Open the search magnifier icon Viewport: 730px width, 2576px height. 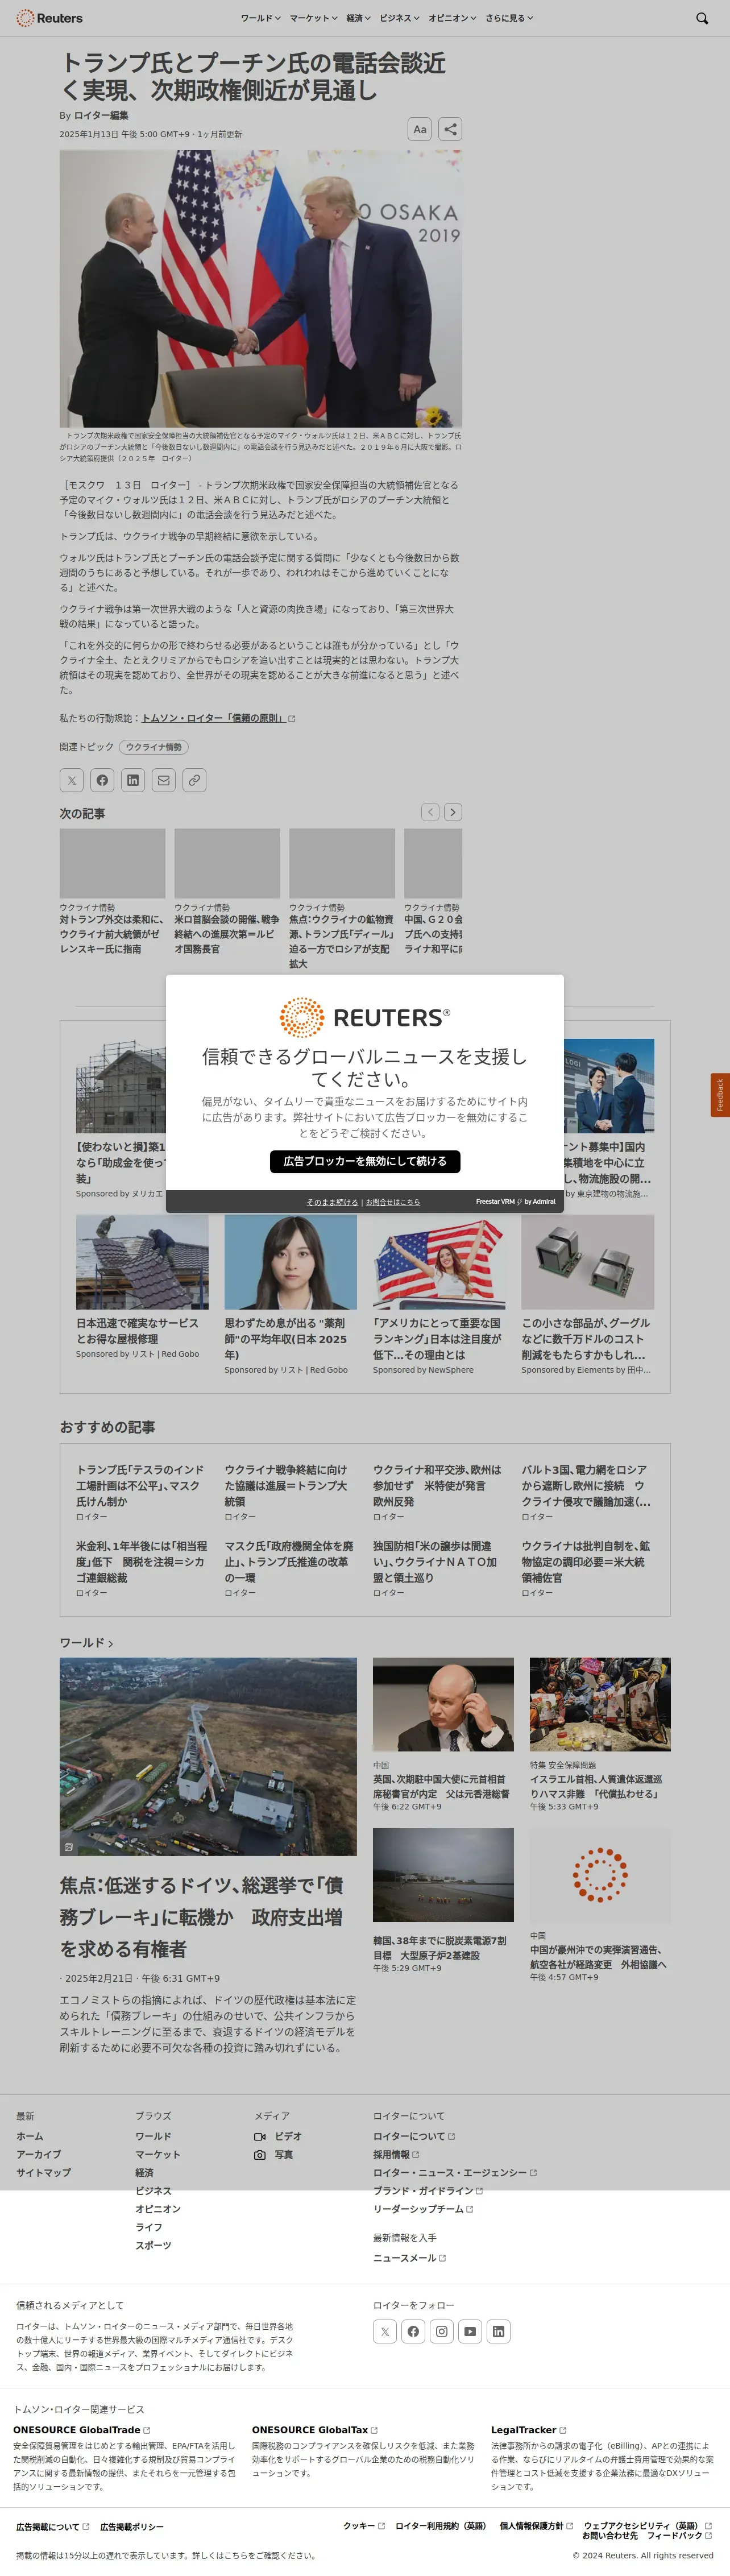702,18
